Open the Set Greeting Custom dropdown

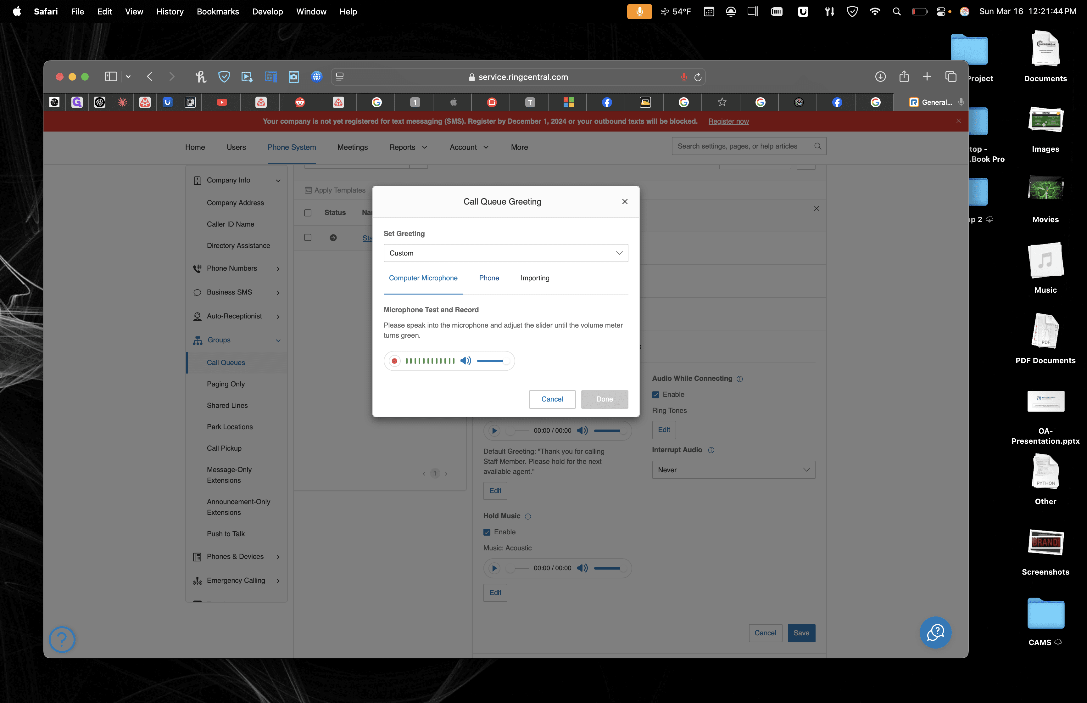coord(505,253)
